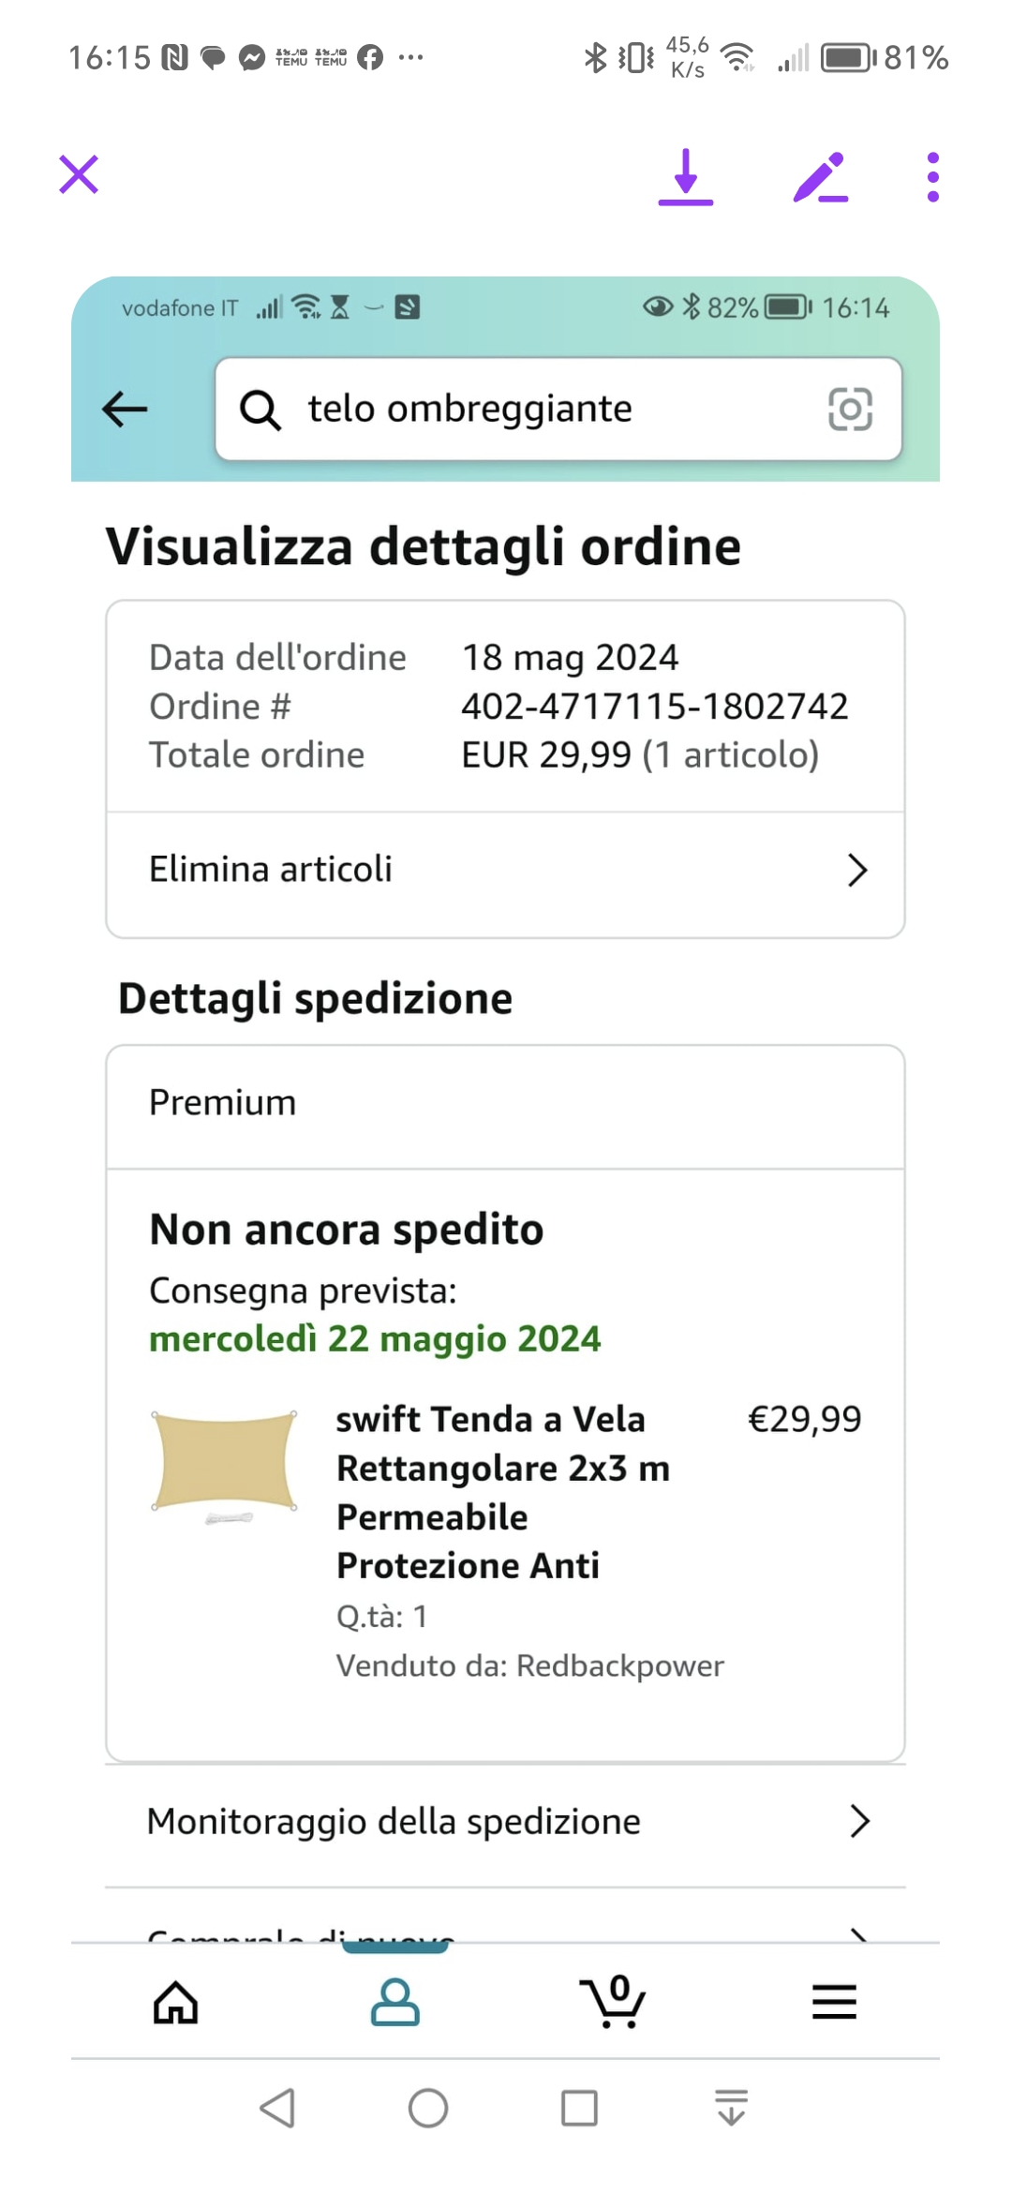This screenshot has width=1012, height=2193.
Task: Open Android recent apps square button
Action: [579, 2109]
